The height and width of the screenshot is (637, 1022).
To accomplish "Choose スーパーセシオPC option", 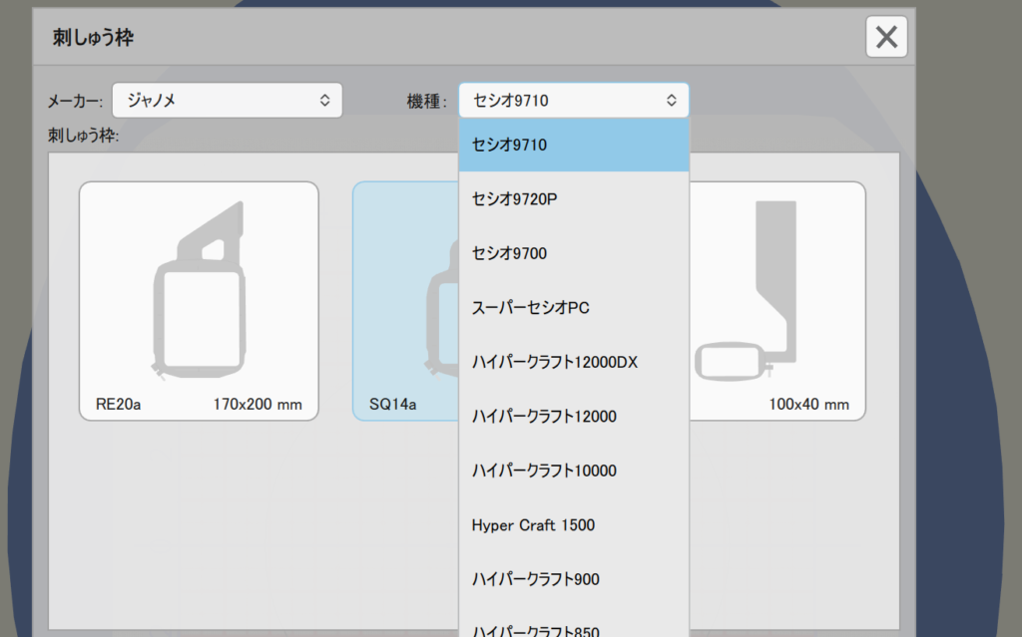I will click(x=574, y=308).
